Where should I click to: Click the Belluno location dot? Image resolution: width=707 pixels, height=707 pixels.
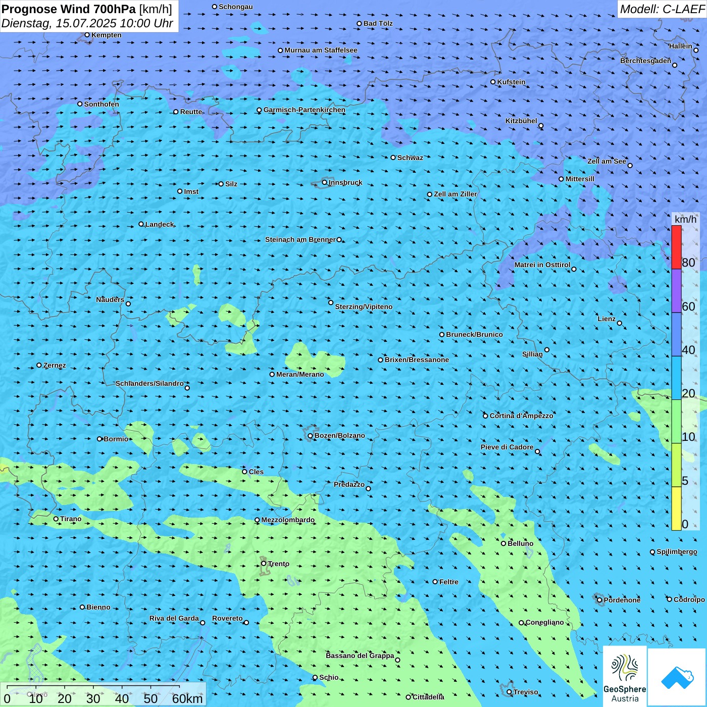click(x=503, y=543)
